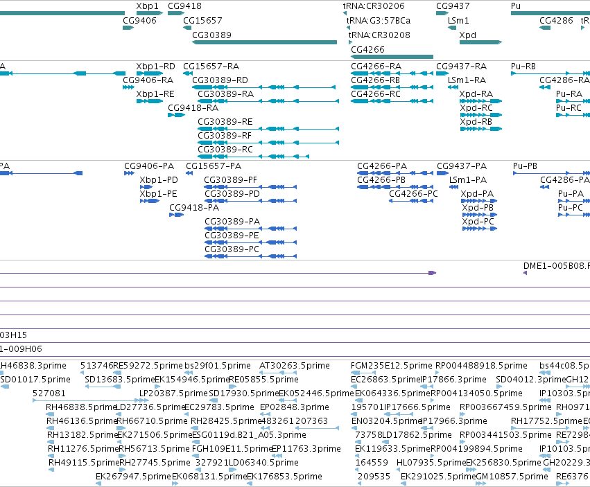
Task: Click EST ESG0119d.B21_A05.3prime
Action: tap(249, 435)
